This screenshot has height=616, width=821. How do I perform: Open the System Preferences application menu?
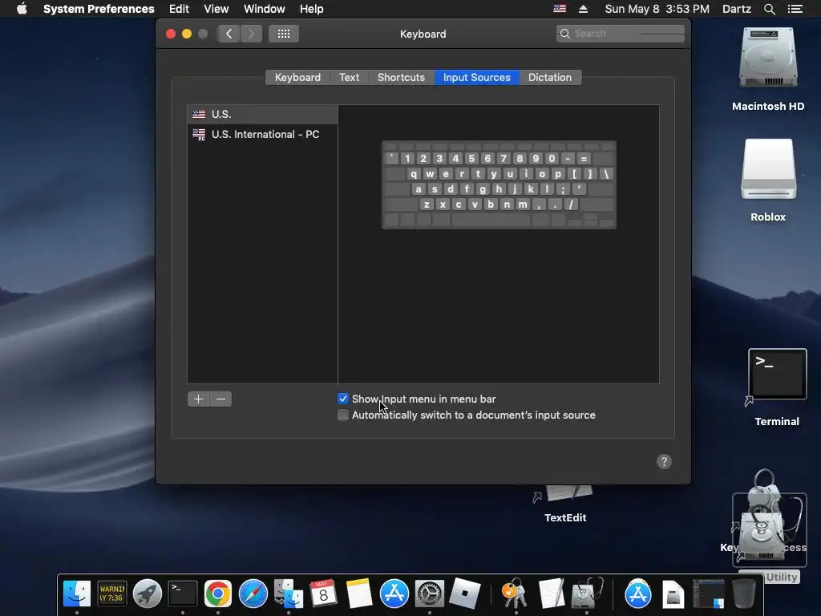[99, 9]
